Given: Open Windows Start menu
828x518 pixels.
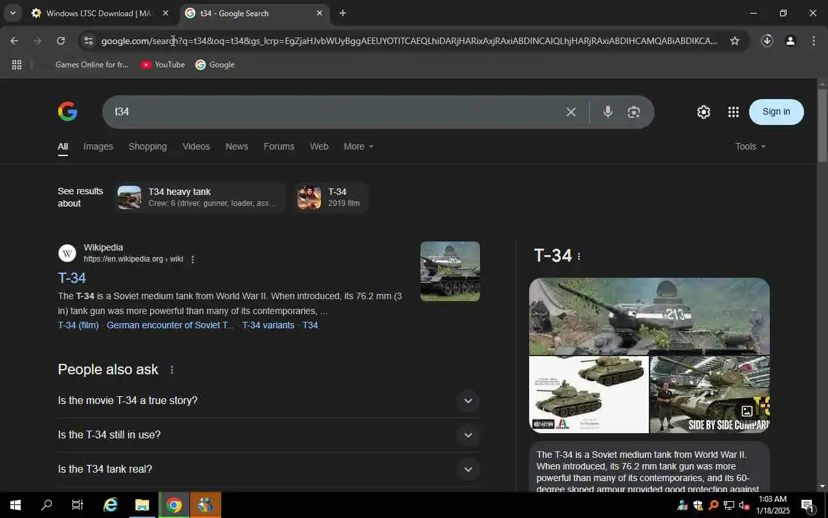Looking at the screenshot, I should pos(16,505).
